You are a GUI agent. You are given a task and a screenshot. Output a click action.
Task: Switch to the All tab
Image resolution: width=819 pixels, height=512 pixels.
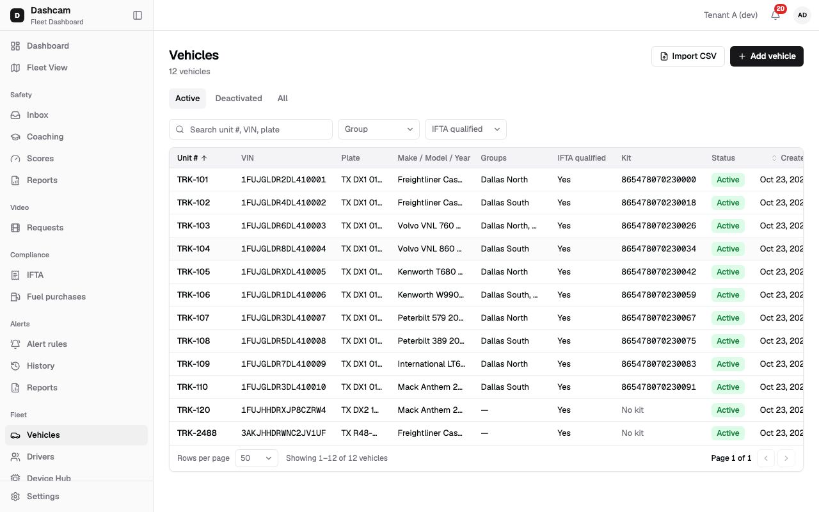coord(283,99)
